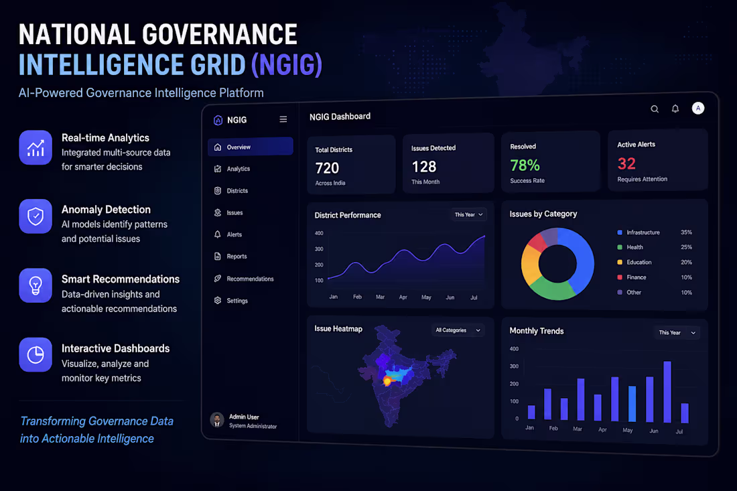Click the Active Alerts 32 card
The height and width of the screenshot is (491, 737).
[x=657, y=160]
